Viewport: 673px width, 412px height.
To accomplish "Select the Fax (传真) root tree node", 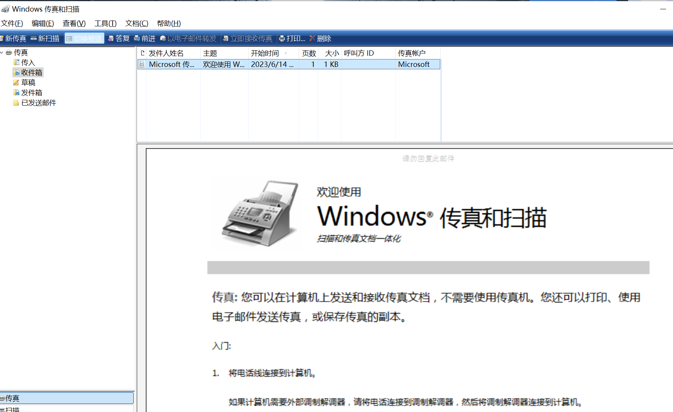I will [20, 52].
